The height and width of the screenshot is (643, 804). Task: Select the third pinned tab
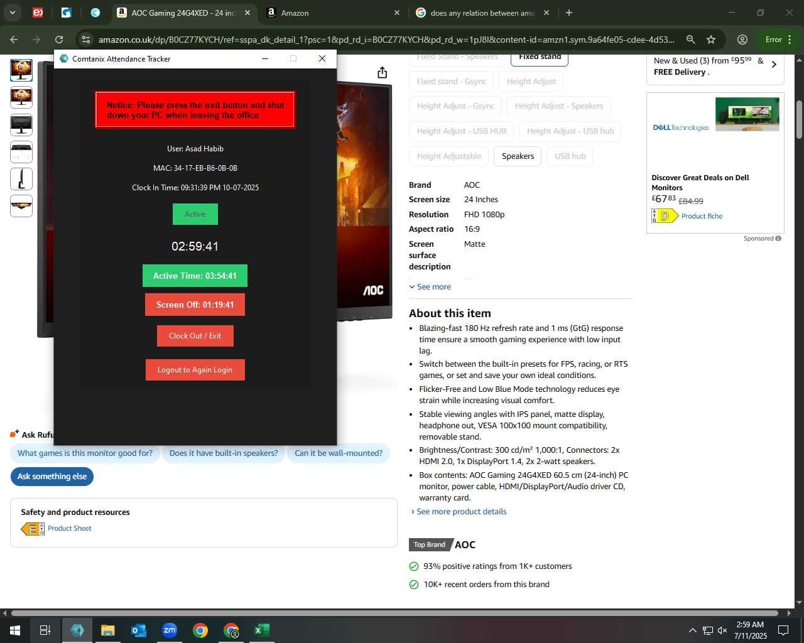pos(95,13)
